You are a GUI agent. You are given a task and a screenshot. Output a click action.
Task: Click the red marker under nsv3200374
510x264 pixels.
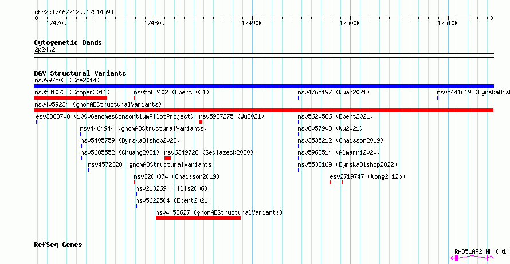coord(135,182)
